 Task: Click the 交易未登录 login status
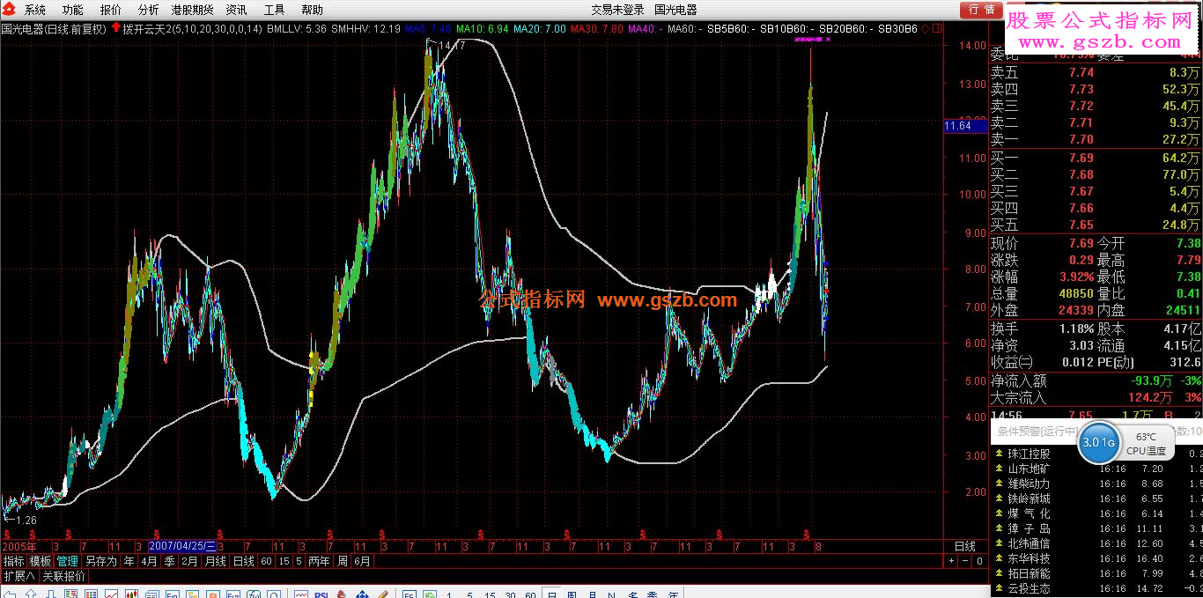click(617, 10)
